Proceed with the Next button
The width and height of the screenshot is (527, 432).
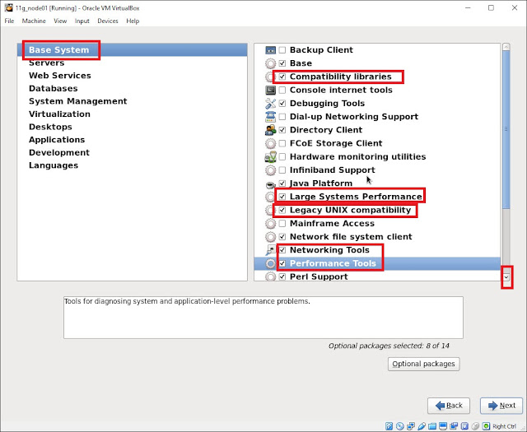coord(501,406)
